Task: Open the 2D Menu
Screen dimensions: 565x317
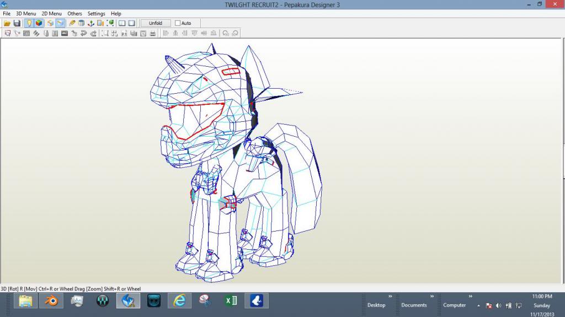Action: [x=51, y=13]
